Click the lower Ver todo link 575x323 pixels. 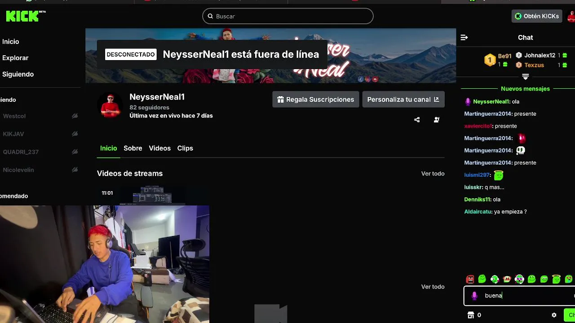433,287
